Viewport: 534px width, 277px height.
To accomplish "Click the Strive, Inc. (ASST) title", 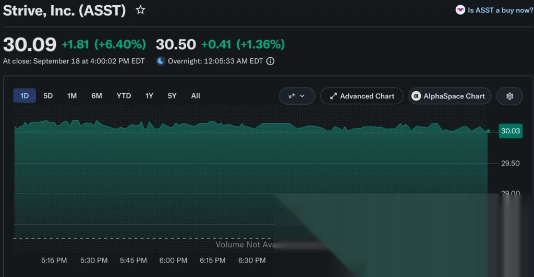I will tap(64, 10).
